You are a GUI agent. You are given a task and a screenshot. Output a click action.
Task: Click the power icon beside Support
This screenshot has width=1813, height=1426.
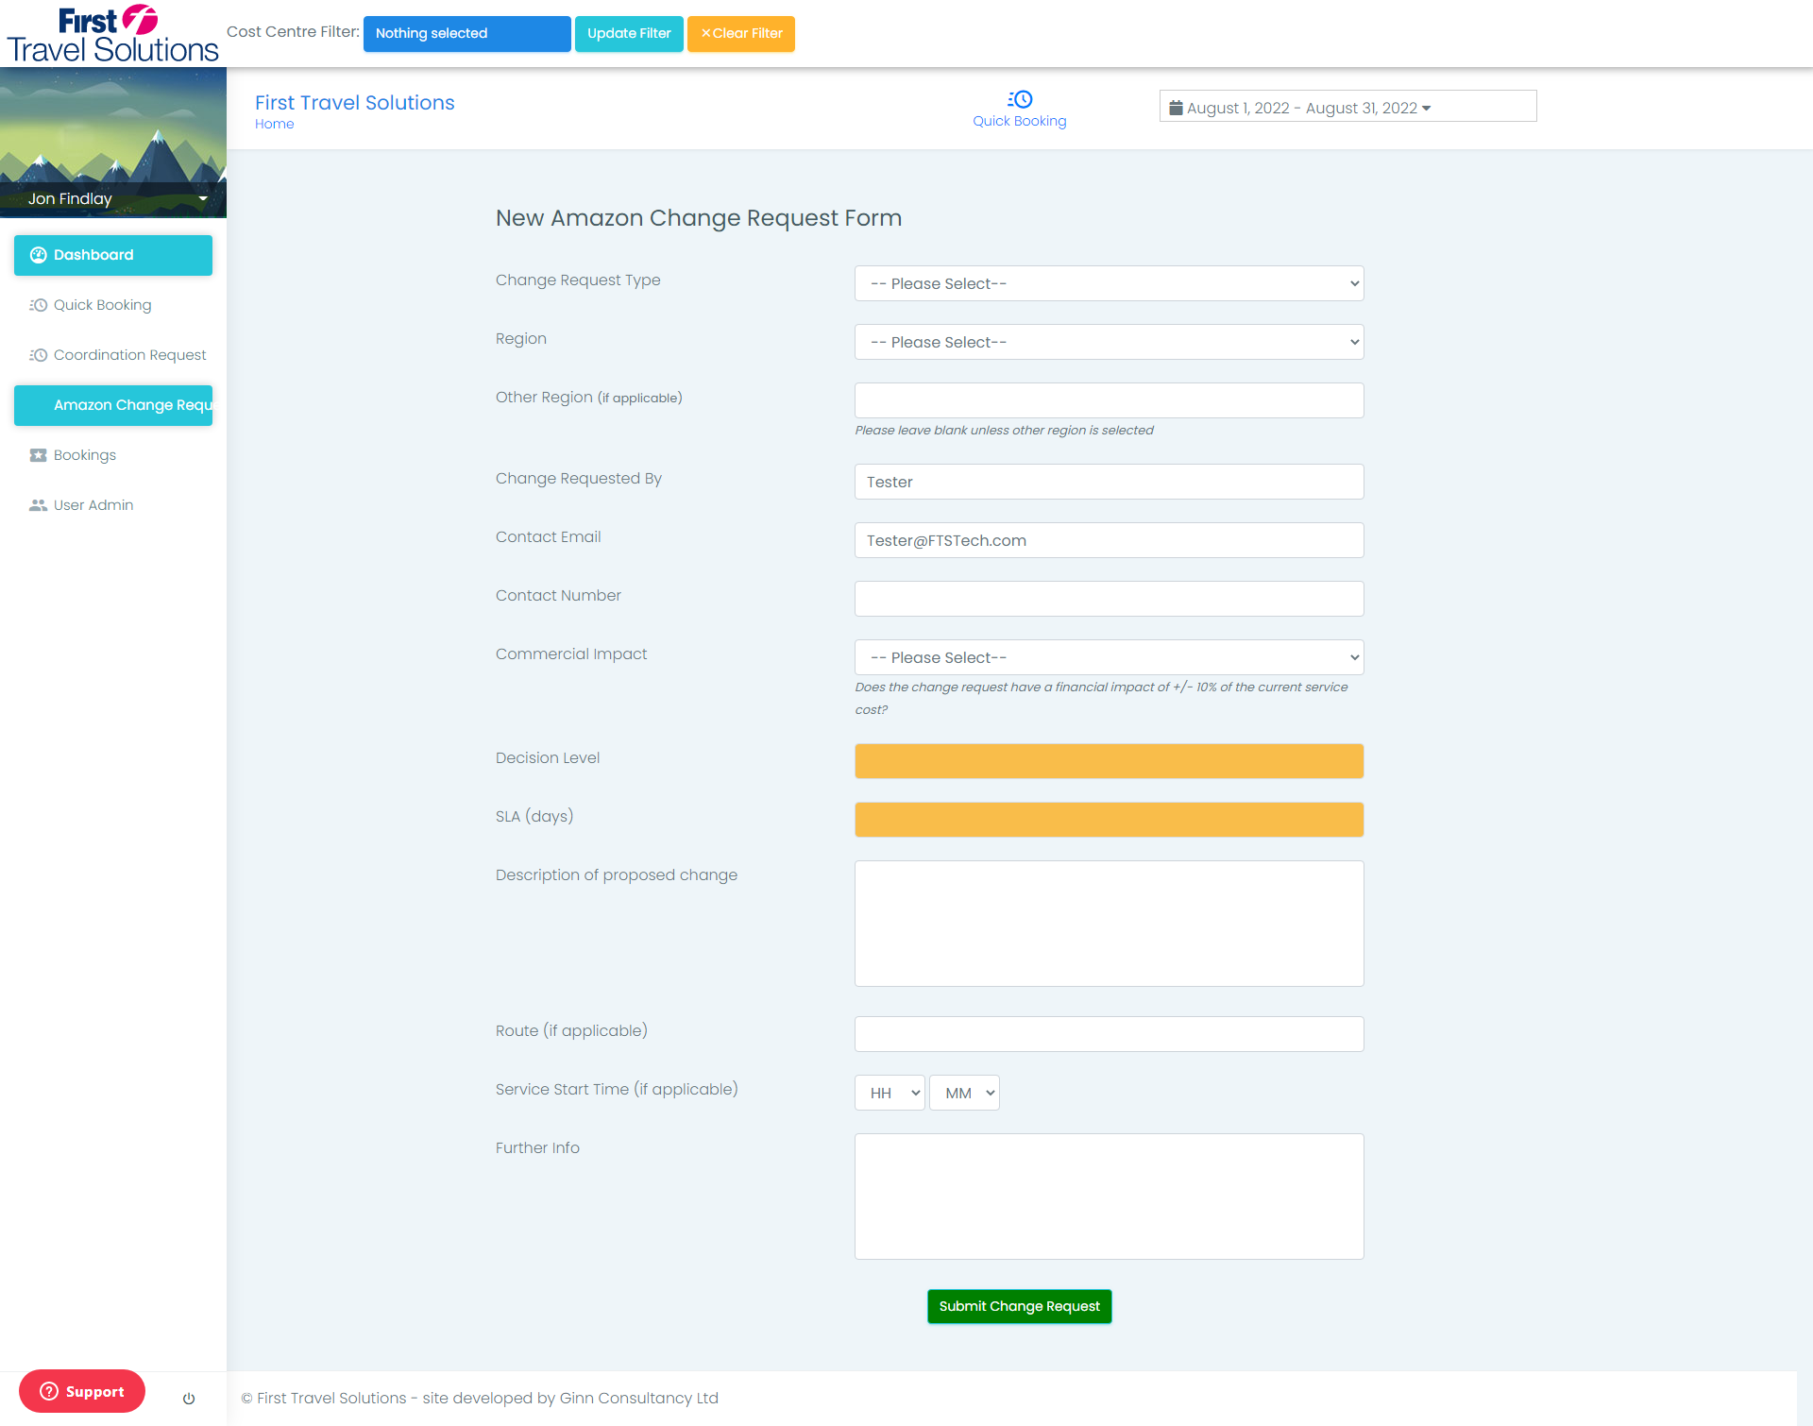pos(189,1399)
